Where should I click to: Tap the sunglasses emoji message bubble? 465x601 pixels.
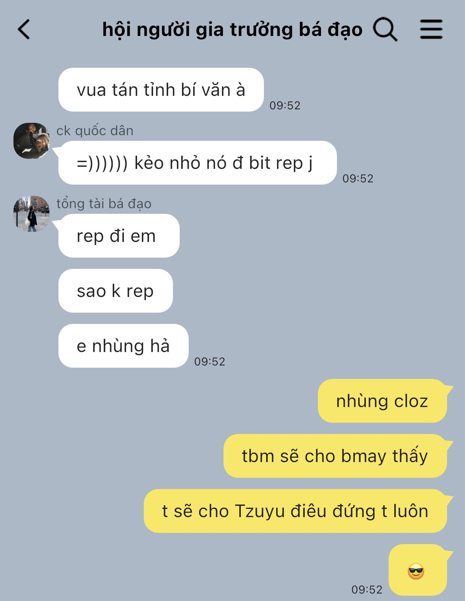[418, 570]
